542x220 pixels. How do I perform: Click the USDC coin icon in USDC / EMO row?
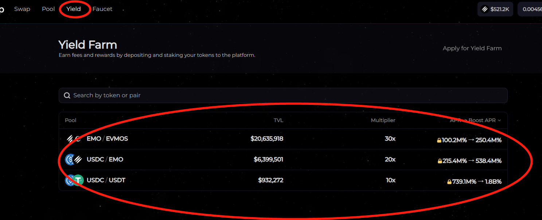(x=69, y=160)
